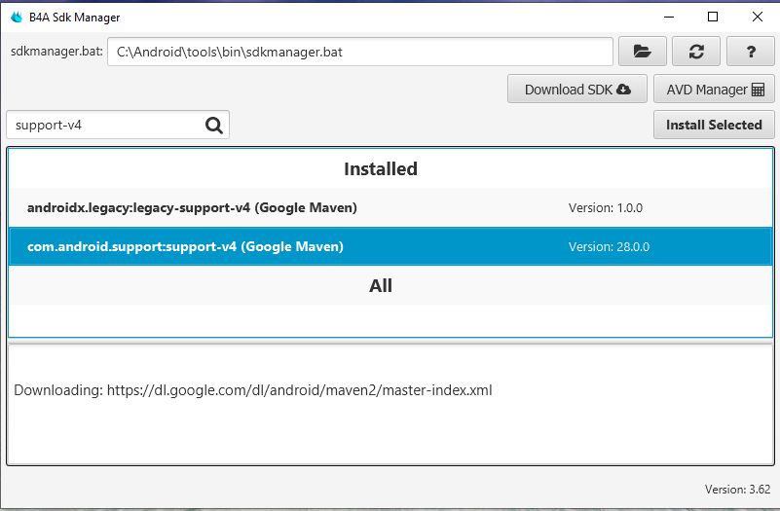The height and width of the screenshot is (511, 780).
Task: Maximize the B4A Sdk Manager window
Action: click(713, 17)
